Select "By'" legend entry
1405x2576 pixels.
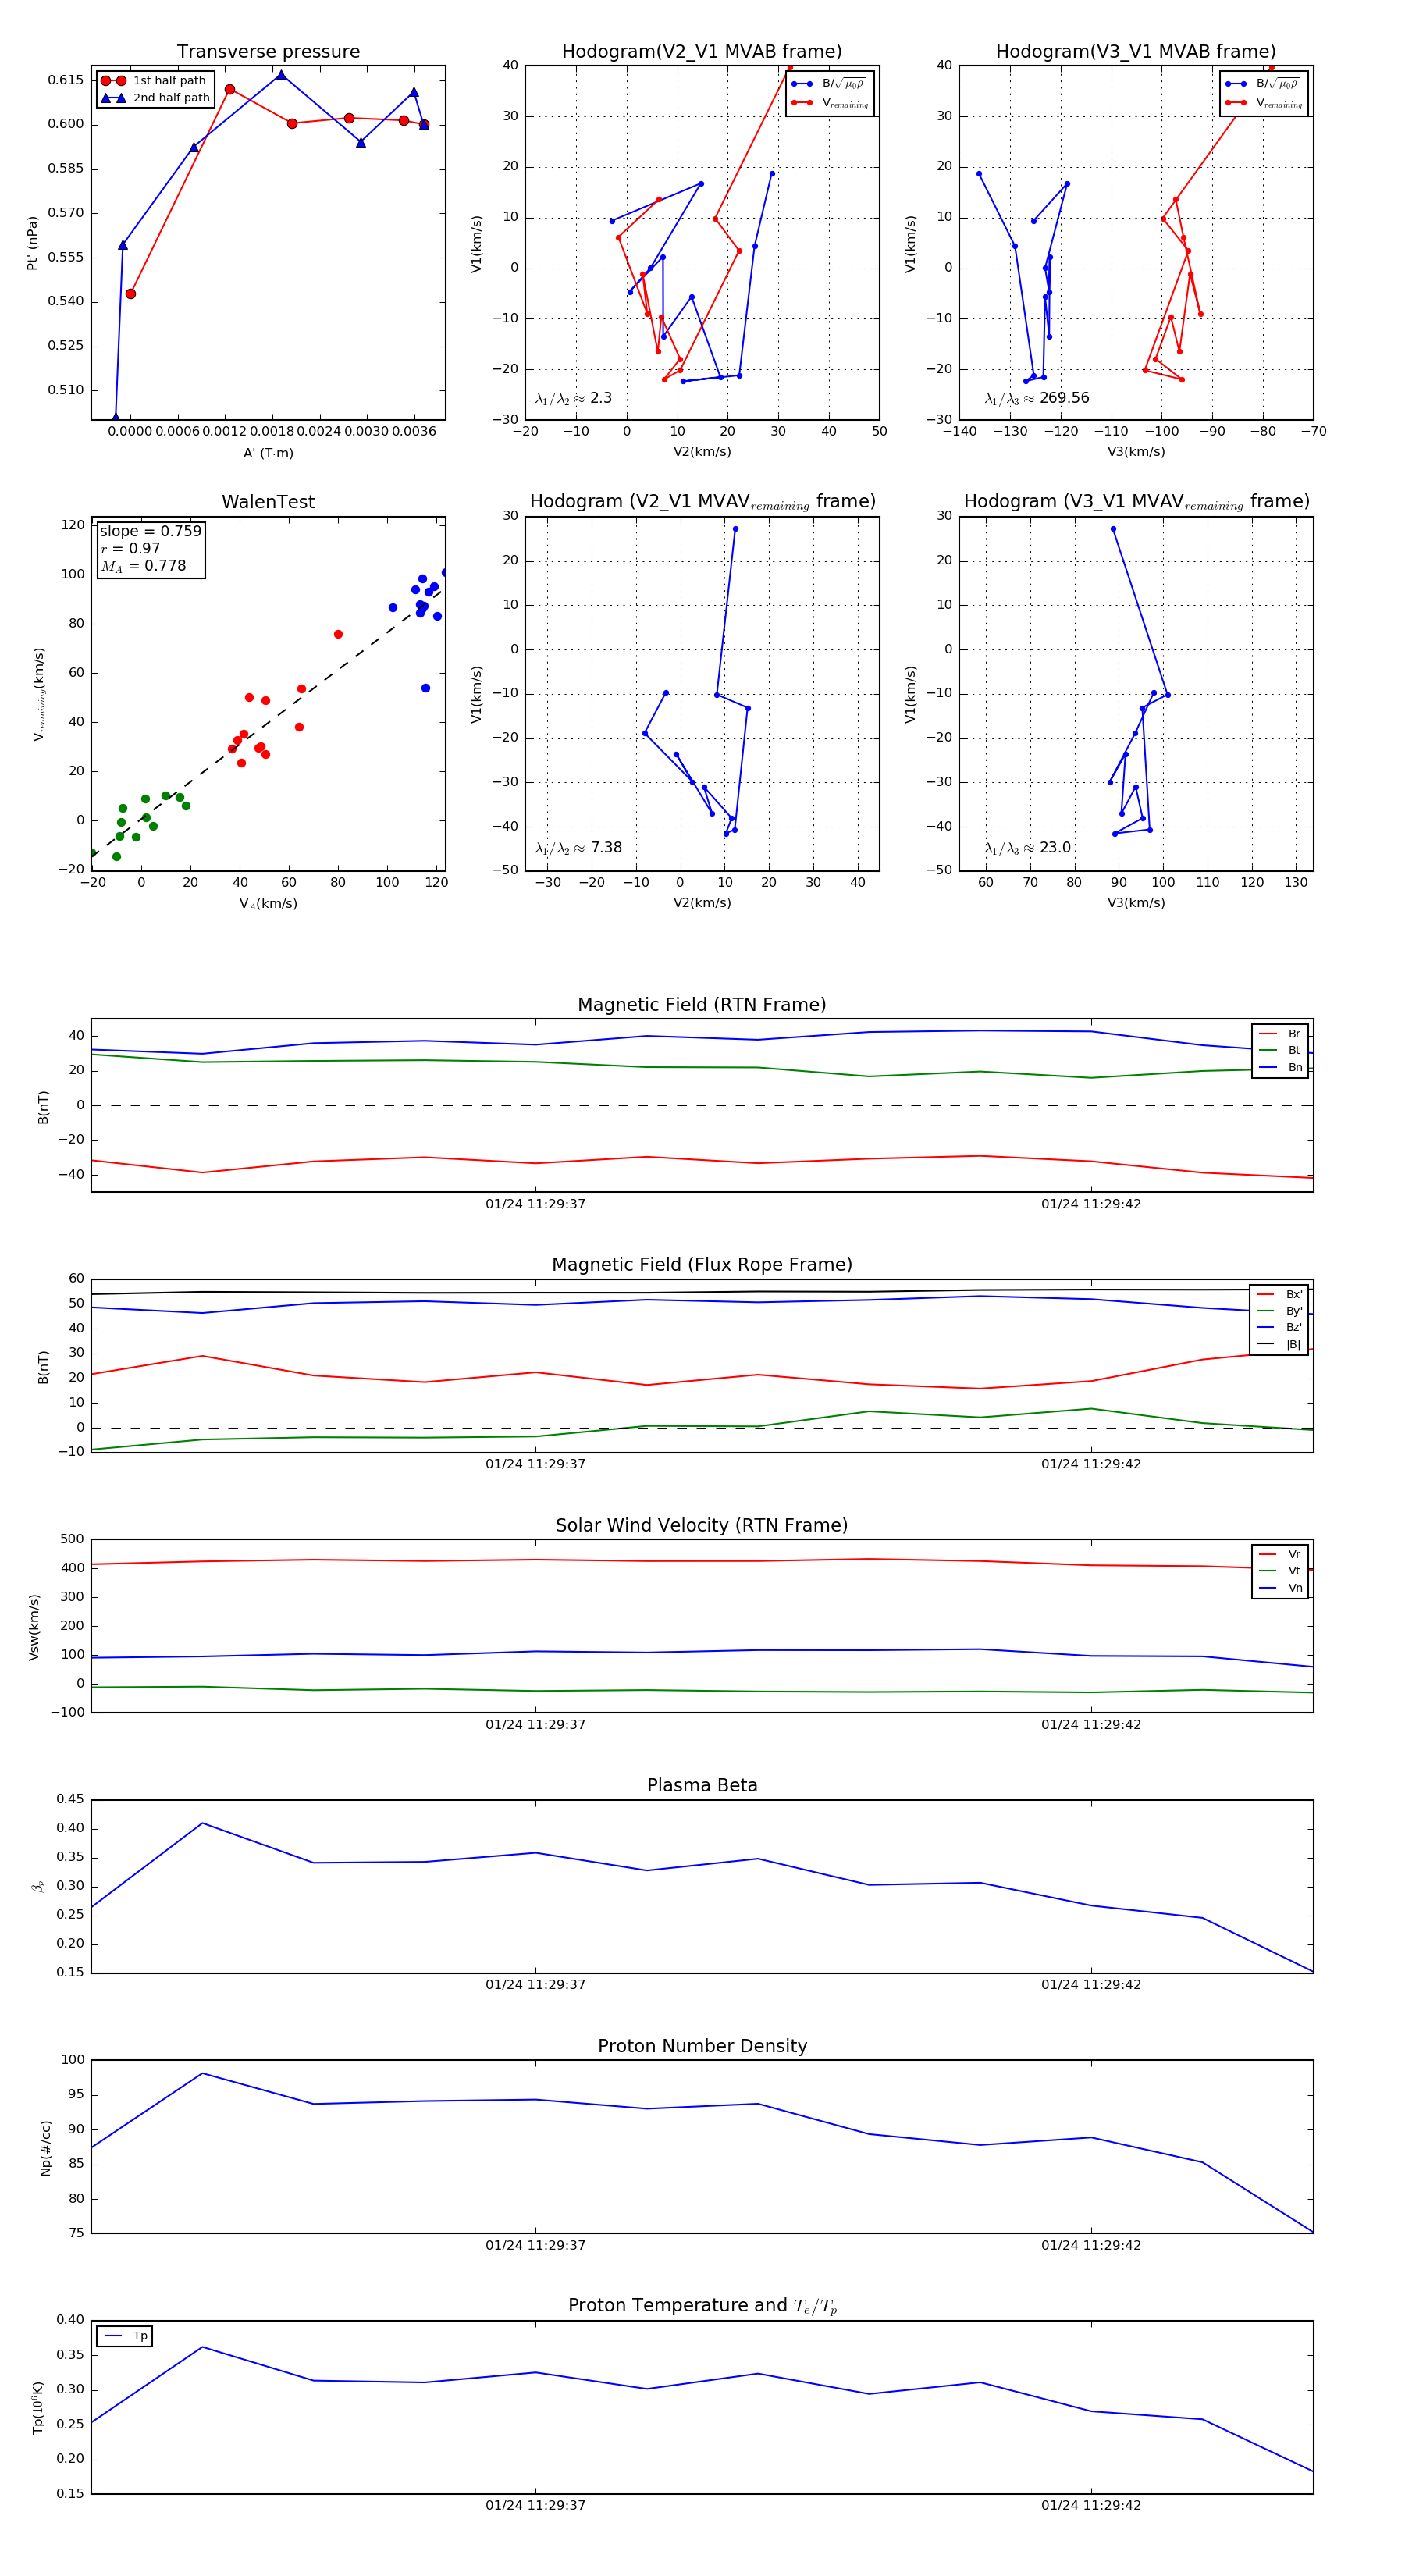point(1280,1312)
